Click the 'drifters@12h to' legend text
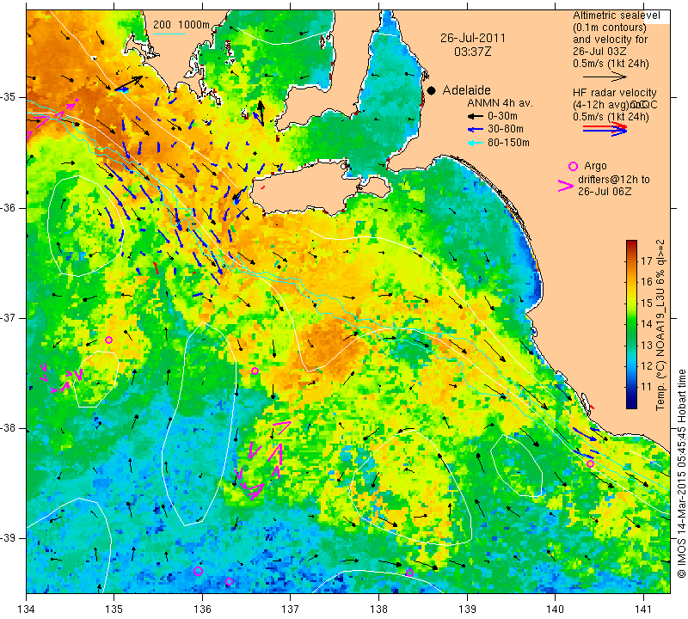 [x=614, y=180]
